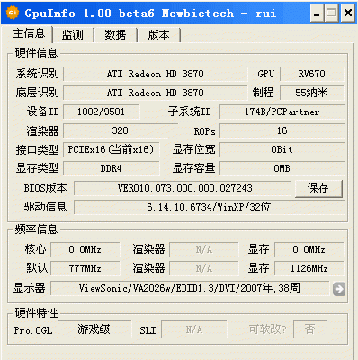This screenshot has width=358, height=360.
Task: Click the 显示器 label
Action: pos(30,288)
